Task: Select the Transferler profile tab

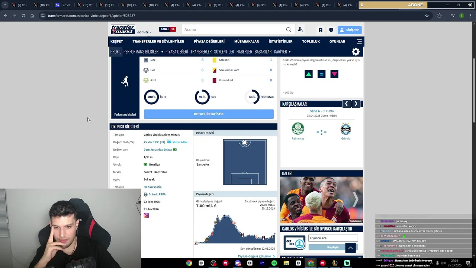Action: (x=201, y=52)
